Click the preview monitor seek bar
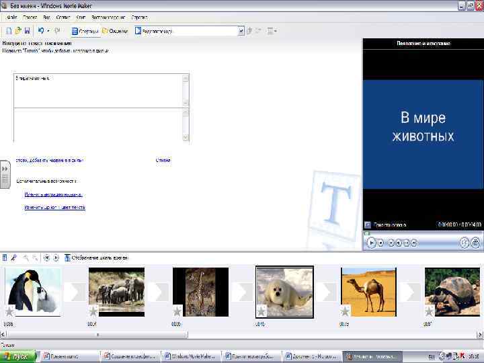Viewport: 484px width, 363px height. 423,233
